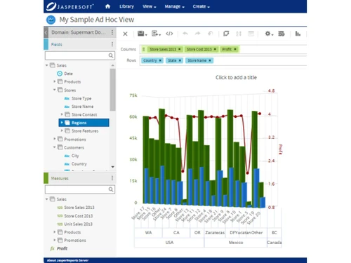Open the Domain panel options menu
Image resolution: width=351 pixels, height=263 pixels.
pyautogui.click(x=112, y=32)
